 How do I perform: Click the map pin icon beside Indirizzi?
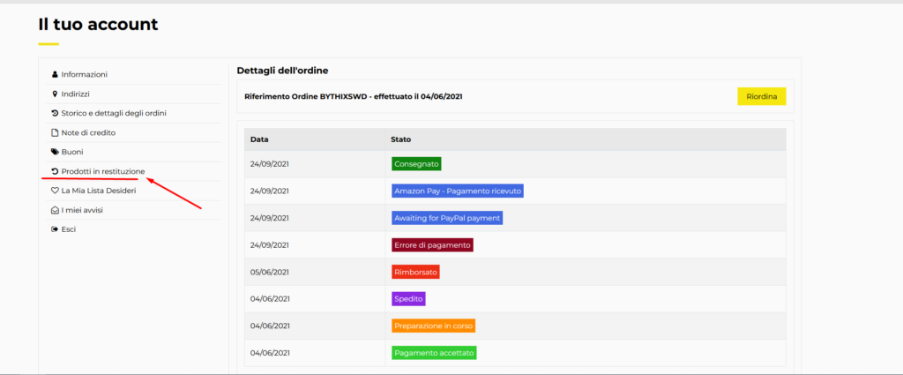tap(55, 94)
